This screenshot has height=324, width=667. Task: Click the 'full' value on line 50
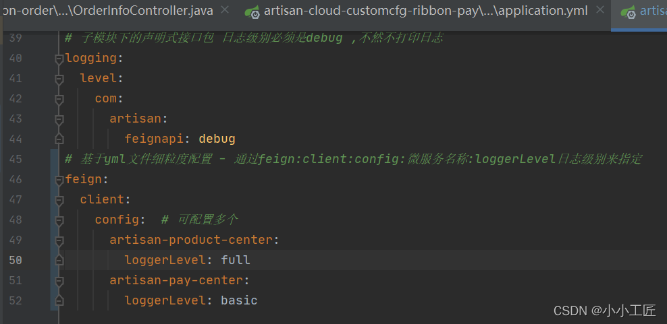235,260
